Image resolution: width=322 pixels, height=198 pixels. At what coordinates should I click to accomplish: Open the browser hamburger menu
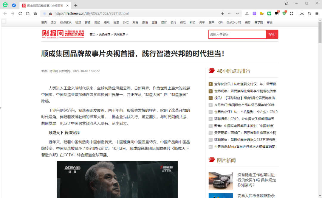point(317,13)
